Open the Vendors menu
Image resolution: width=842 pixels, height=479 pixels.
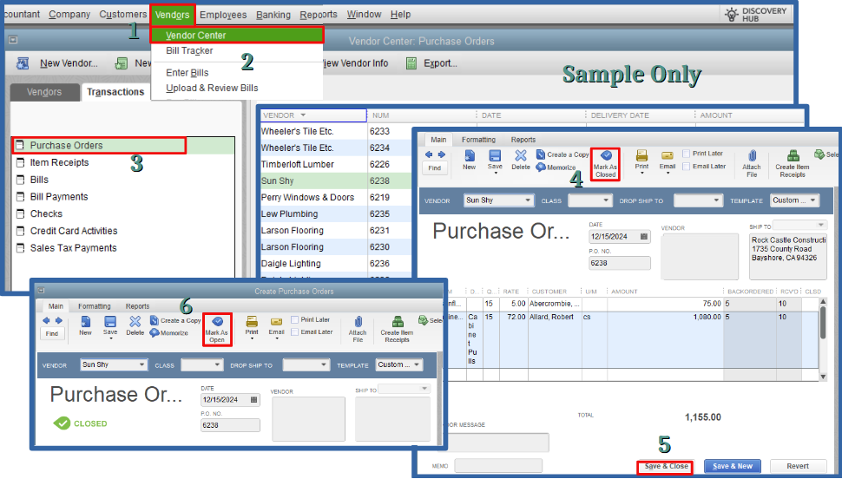172,15
